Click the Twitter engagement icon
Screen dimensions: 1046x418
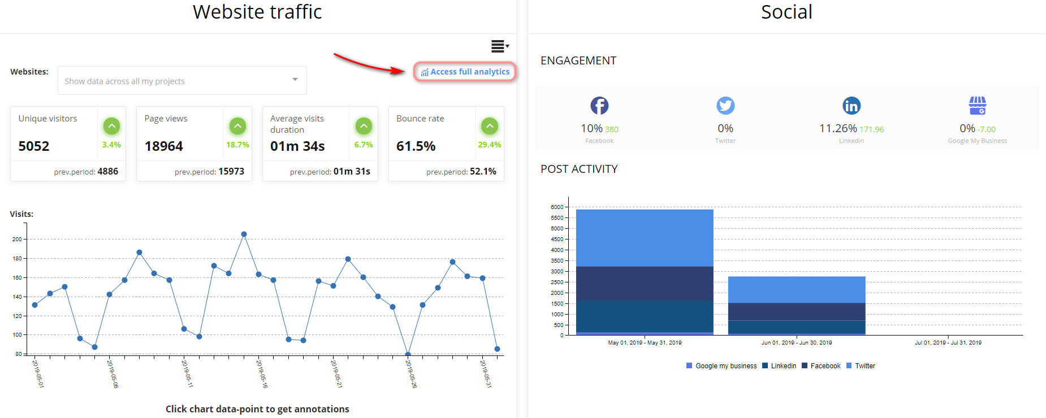pos(725,106)
